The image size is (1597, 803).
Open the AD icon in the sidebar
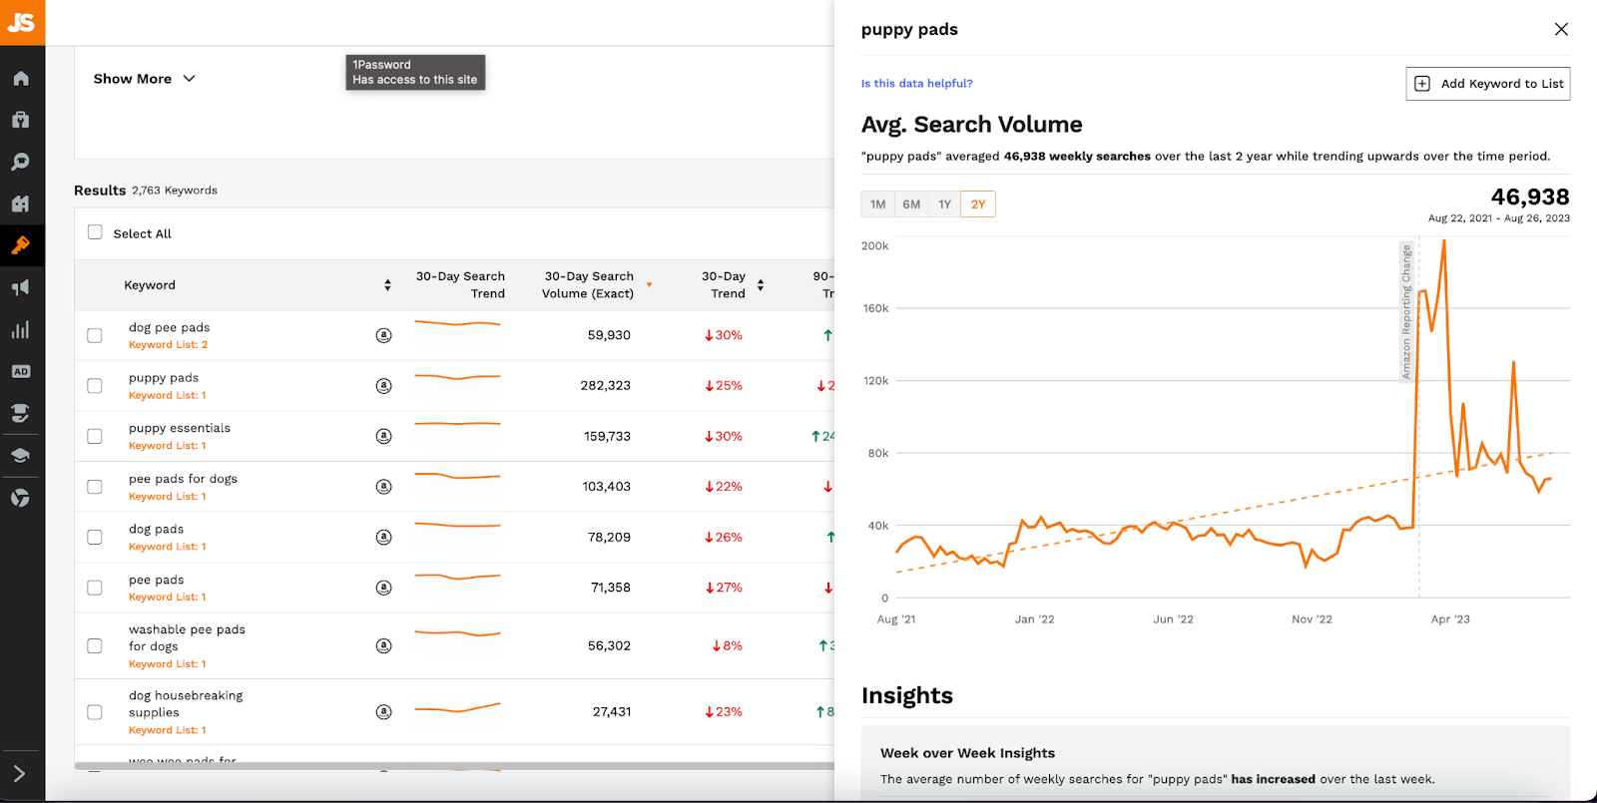pyautogui.click(x=21, y=372)
